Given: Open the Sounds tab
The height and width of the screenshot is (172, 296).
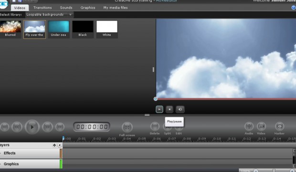Looking at the screenshot, I should pos(66,8).
